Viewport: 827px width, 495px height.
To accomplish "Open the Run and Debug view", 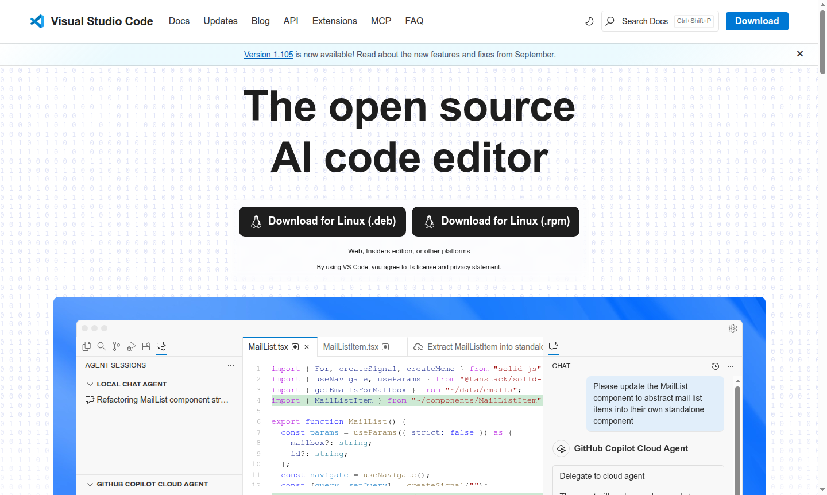I will [131, 346].
